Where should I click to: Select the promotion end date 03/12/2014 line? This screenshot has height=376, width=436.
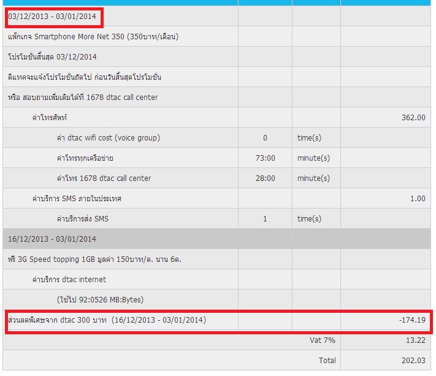(x=52, y=56)
